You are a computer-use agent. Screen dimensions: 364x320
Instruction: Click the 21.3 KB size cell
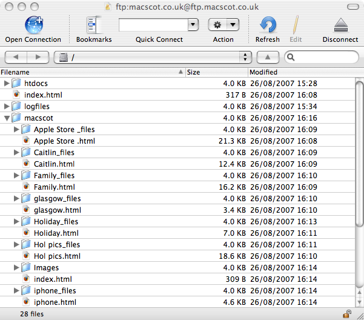232,141
